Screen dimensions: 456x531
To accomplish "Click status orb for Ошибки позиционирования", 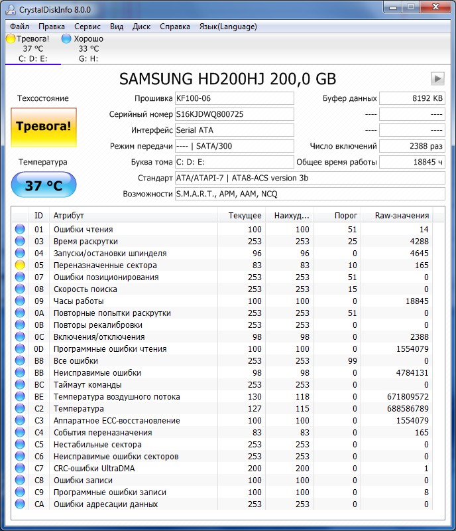I will click(x=20, y=277).
